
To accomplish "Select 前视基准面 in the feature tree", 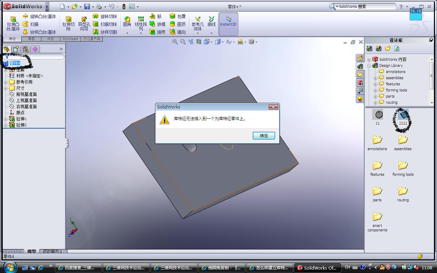I will 23,94.
